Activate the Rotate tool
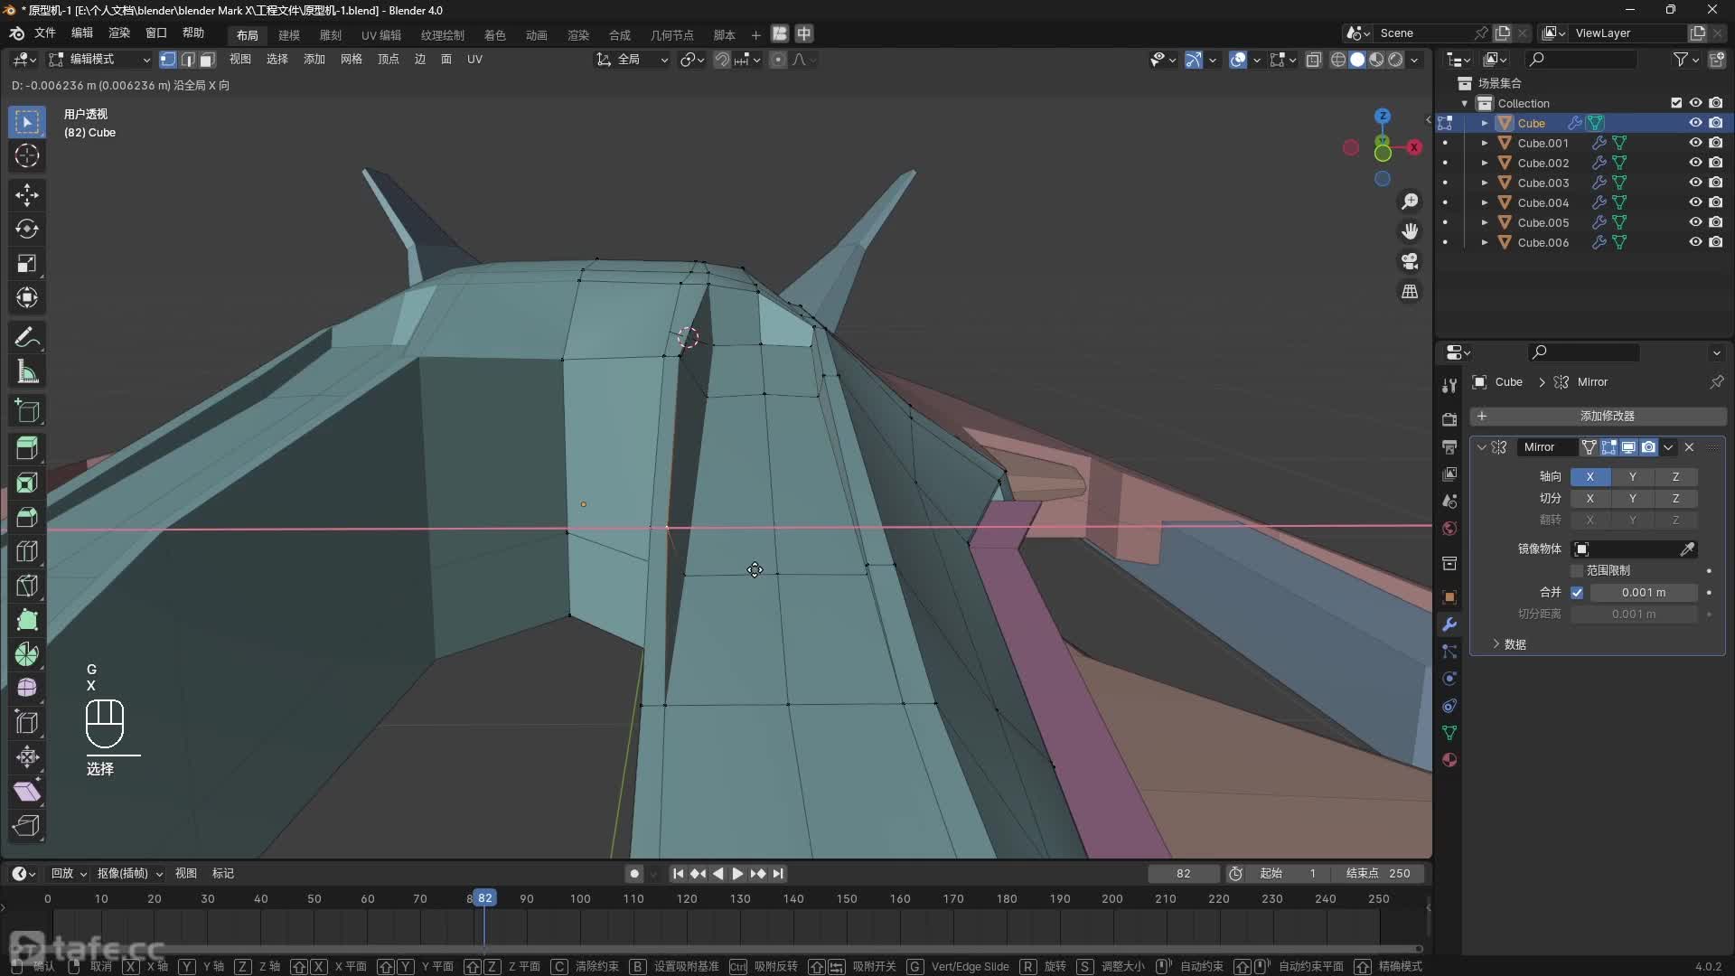 [27, 229]
